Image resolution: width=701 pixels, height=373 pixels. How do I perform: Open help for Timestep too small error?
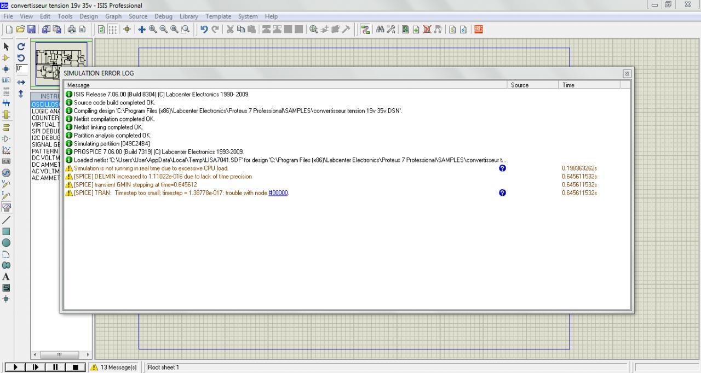pyautogui.click(x=502, y=193)
